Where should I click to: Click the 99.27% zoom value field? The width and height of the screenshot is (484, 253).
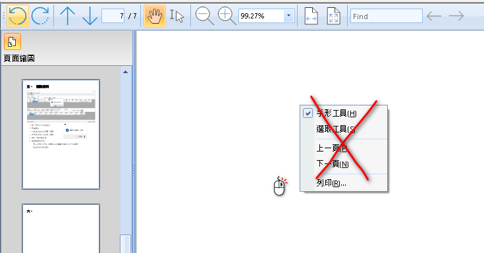[261, 16]
